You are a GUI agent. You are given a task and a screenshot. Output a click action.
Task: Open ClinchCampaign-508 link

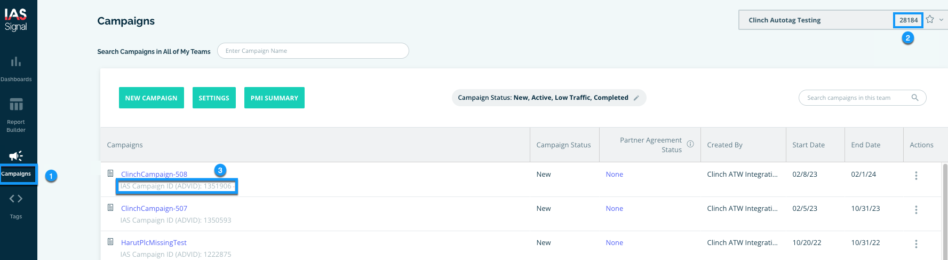pyautogui.click(x=154, y=174)
